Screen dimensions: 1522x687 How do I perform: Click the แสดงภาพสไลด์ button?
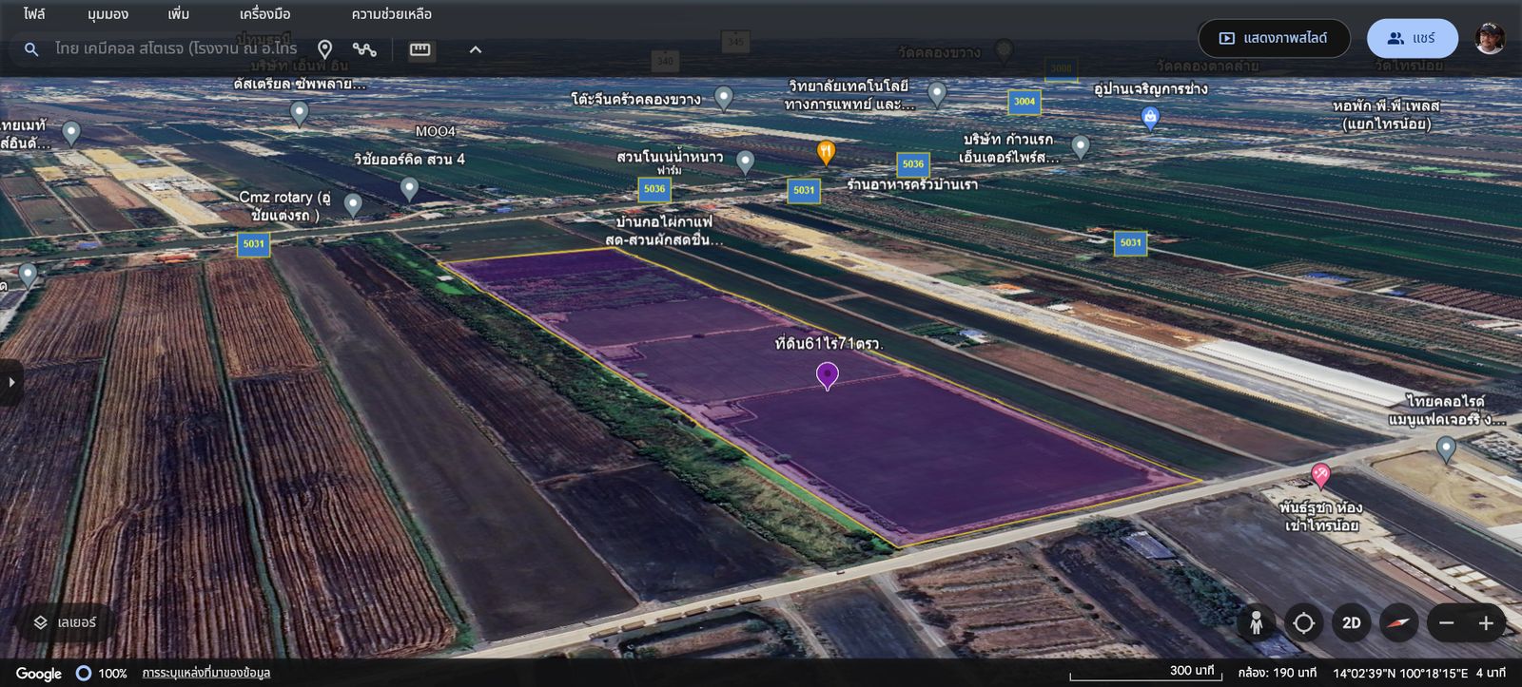(x=1274, y=38)
